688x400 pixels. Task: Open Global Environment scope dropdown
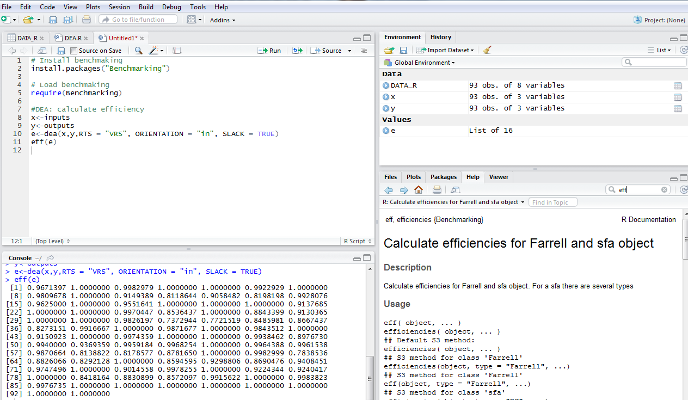point(419,63)
